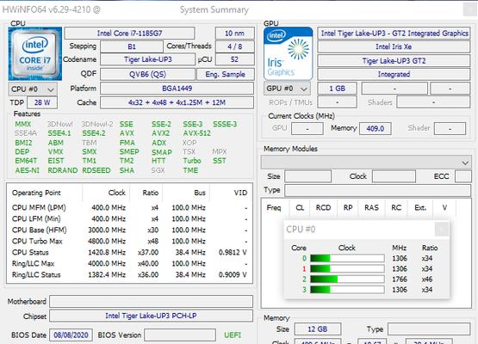Click the empty Motherboard name field
This screenshot has width=478, height=344.
click(152, 301)
